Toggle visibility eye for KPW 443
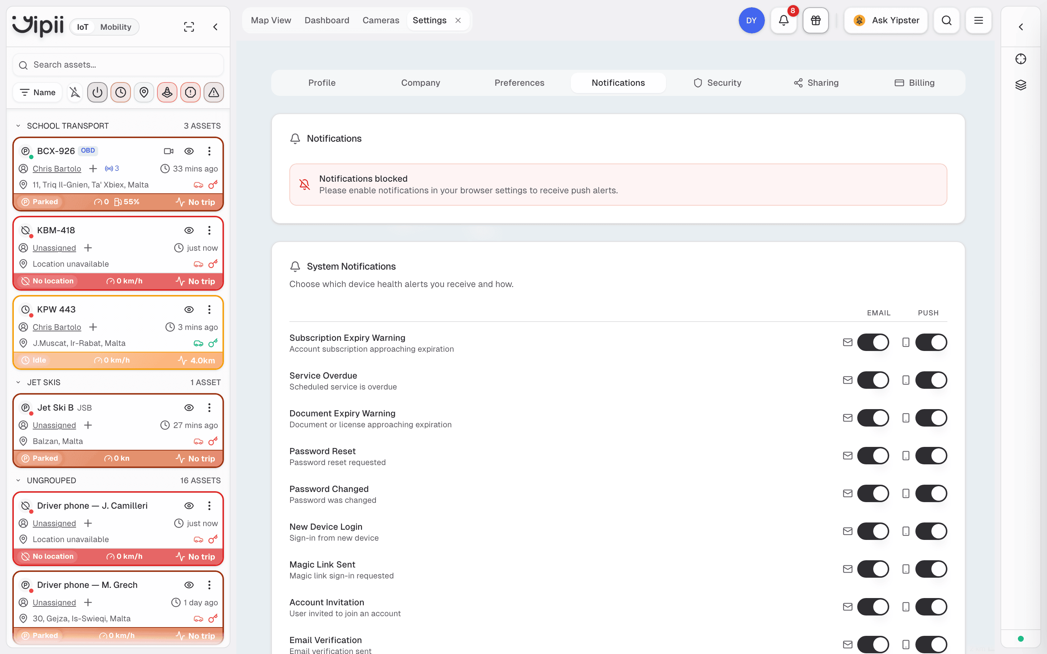The height and width of the screenshot is (654, 1047). [189, 309]
